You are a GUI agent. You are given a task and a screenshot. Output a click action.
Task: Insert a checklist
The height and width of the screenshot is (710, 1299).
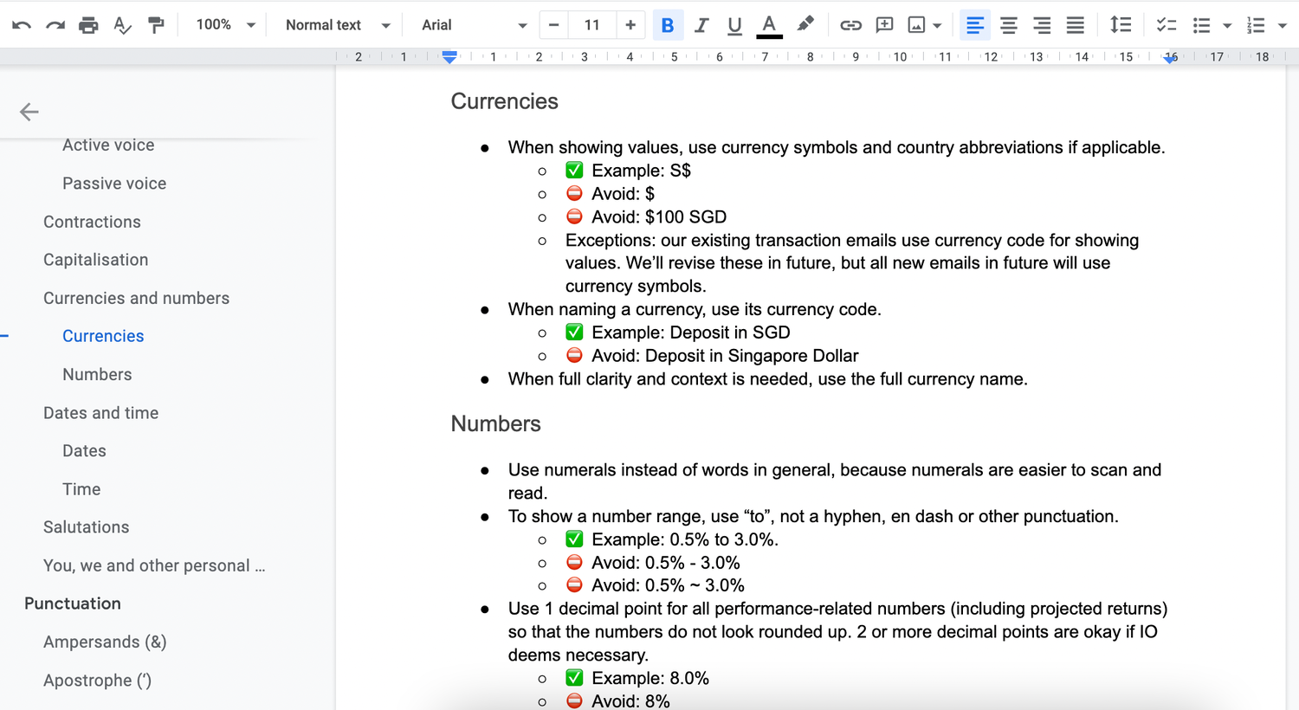1167,25
